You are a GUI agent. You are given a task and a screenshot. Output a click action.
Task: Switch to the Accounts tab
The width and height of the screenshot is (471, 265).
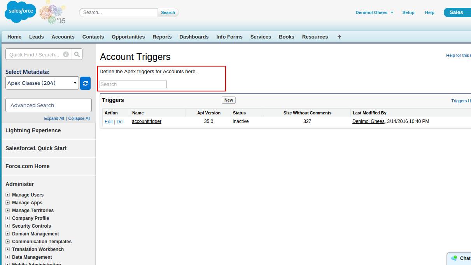[x=63, y=37]
